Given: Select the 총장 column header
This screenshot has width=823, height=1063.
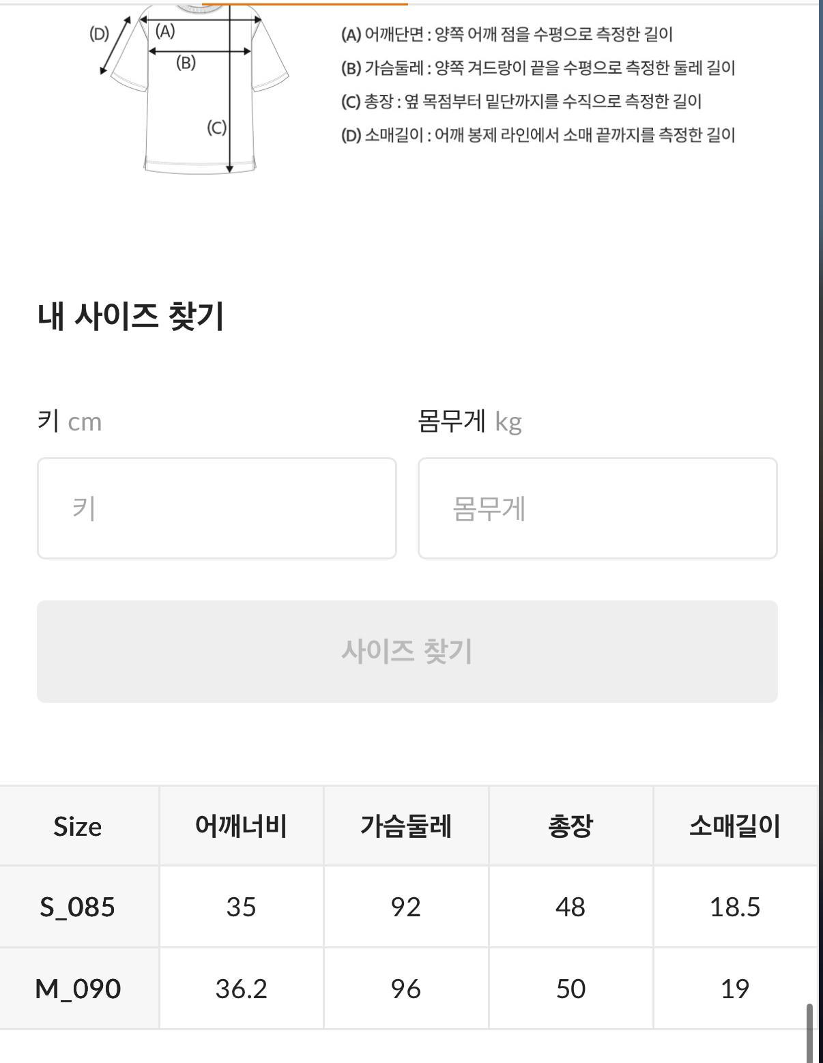Looking at the screenshot, I should (571, 826).
